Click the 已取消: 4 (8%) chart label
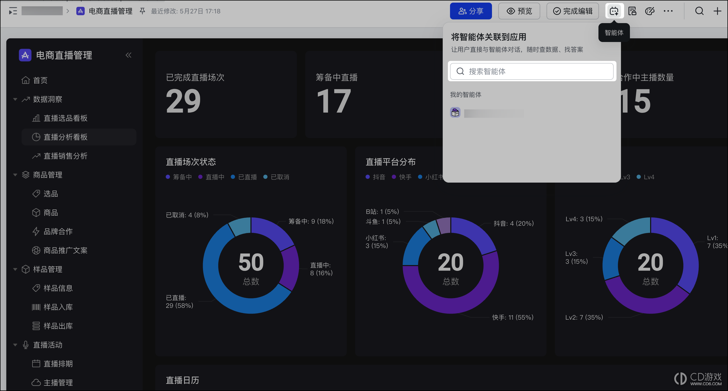The width and height of the screenshot is (728, 391). 187,215
